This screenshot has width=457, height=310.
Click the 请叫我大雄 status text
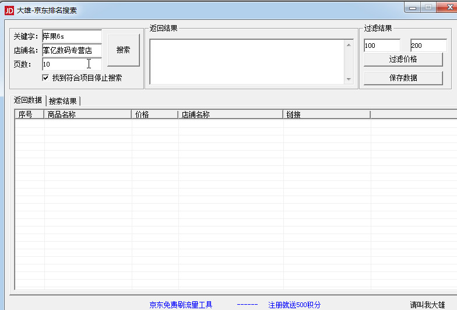(x=427, y=305)
